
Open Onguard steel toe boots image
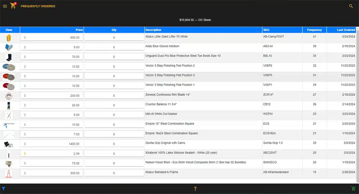(9, 57)
